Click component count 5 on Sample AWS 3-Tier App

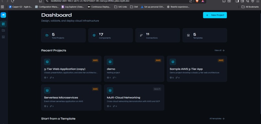[172, 78]
